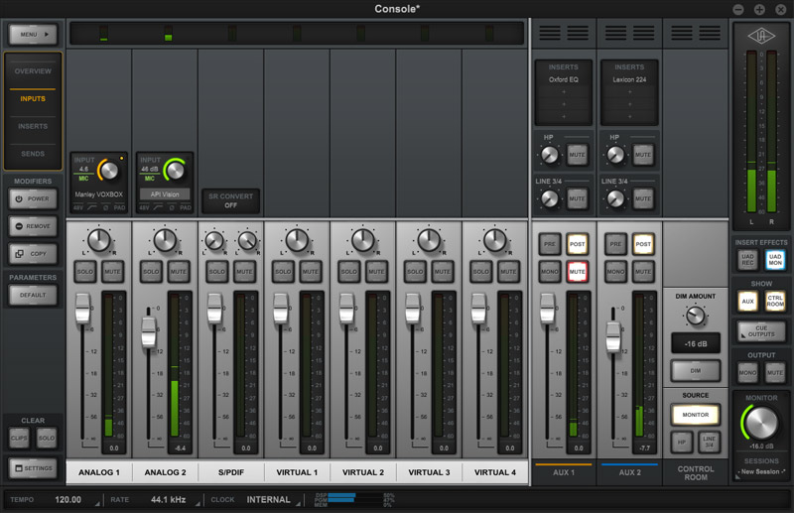This screenshot has width=794, height=513.
Task: Enable UAD MON insert effects mode
Action: (775, 260)
